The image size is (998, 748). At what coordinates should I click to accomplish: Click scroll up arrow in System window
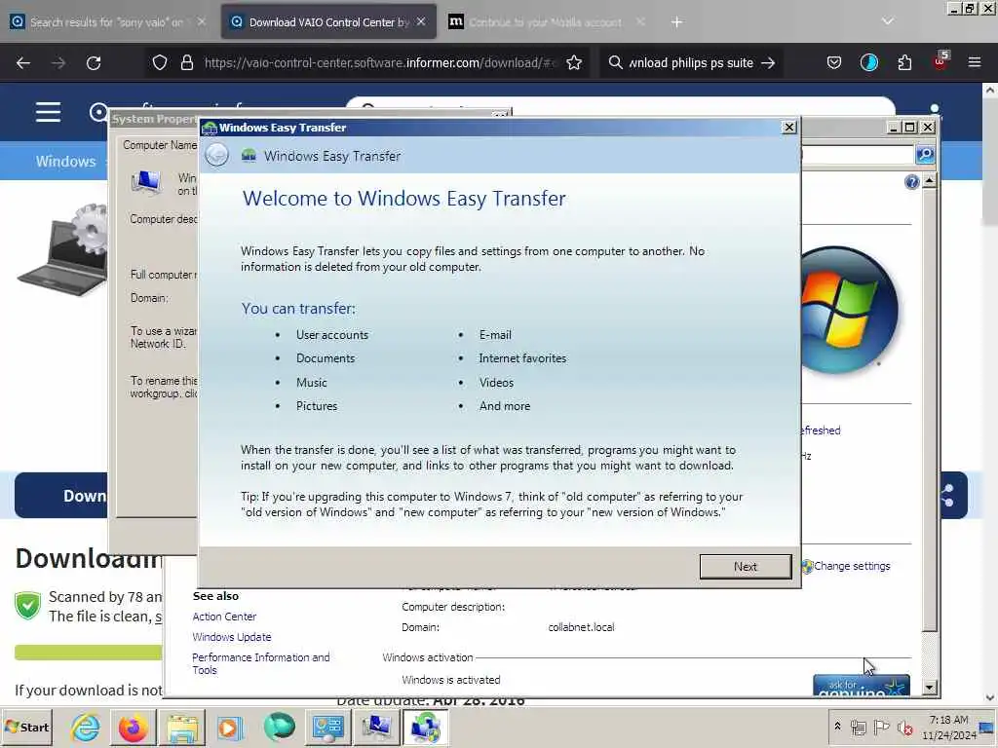point(929,182)
